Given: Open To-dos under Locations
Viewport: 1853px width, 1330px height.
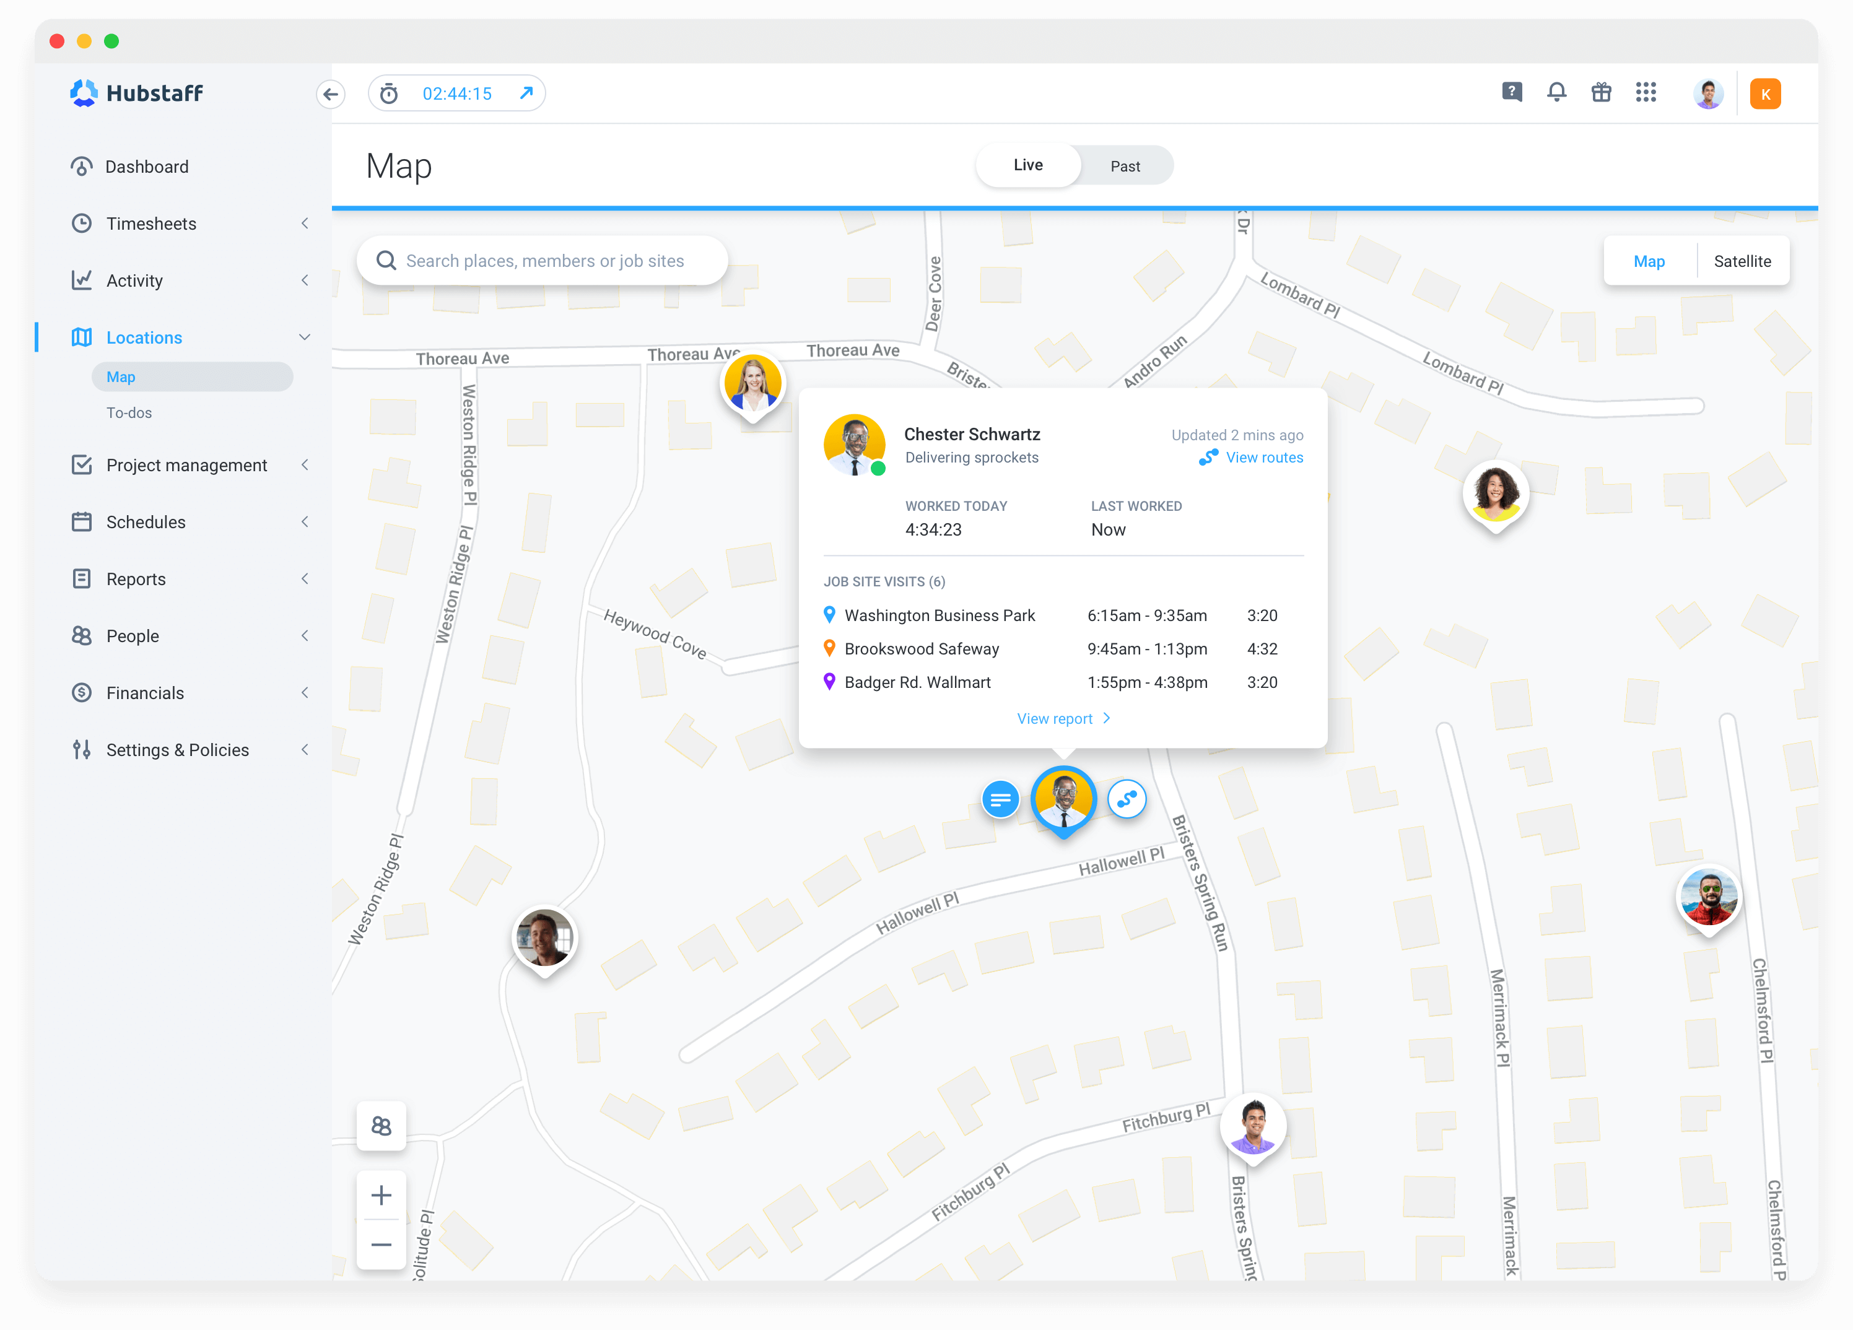Looking at the screenshot, I should [x=128, y=412].
